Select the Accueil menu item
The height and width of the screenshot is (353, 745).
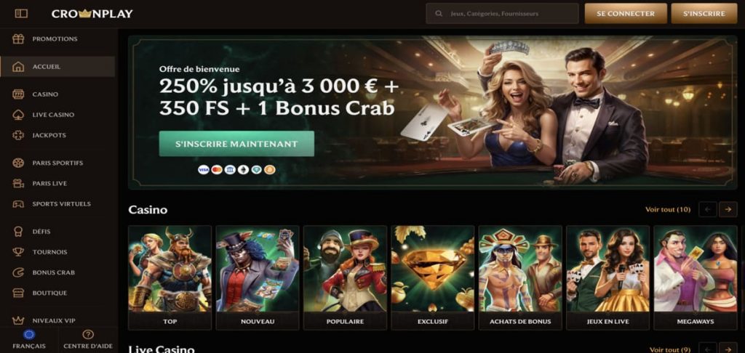pos(57,66)
